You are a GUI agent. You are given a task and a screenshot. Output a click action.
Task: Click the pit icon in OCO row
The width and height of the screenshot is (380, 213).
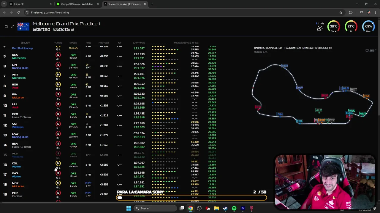(87, 114)
